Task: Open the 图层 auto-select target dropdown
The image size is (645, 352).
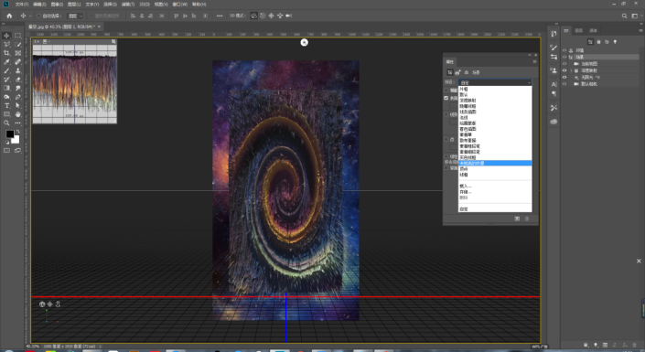Action: (75, 16)
